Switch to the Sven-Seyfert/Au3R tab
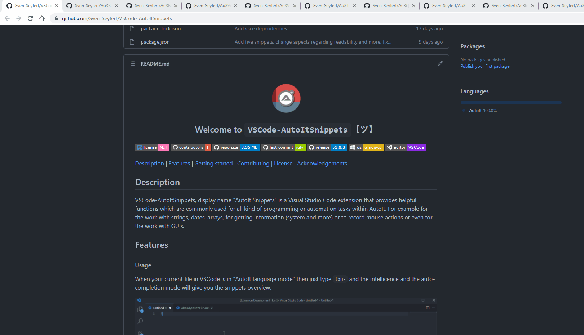This screenshot has width=584, height=335. point(92,6)
